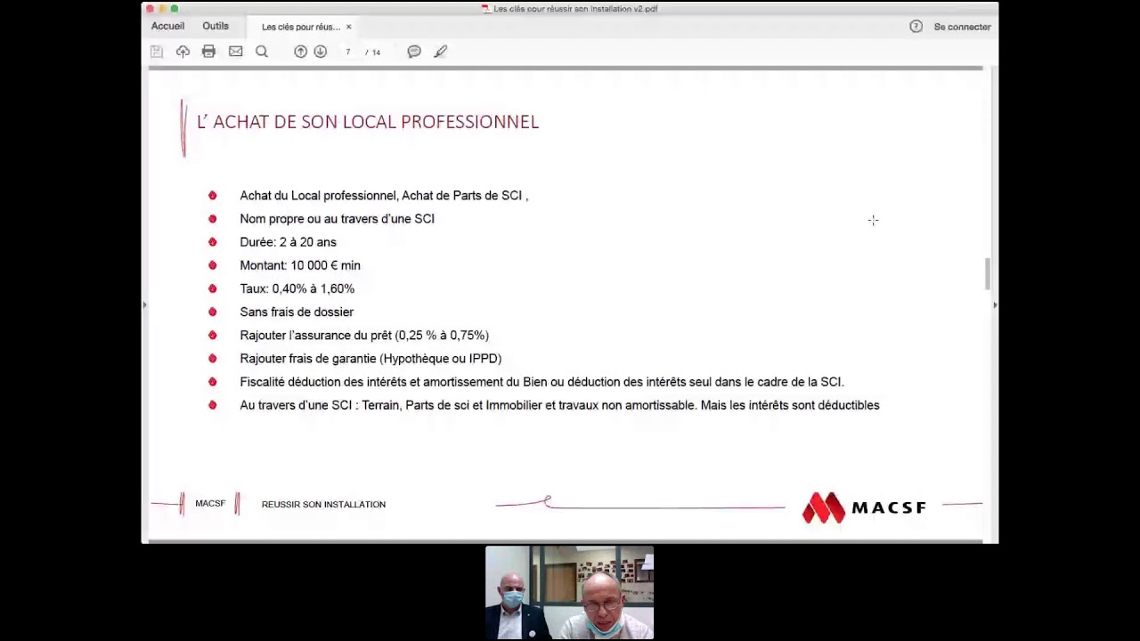Click the line "Sans frais de dossier"
The height and width of the screenshot is (641, 1140).
pos(297,312)
